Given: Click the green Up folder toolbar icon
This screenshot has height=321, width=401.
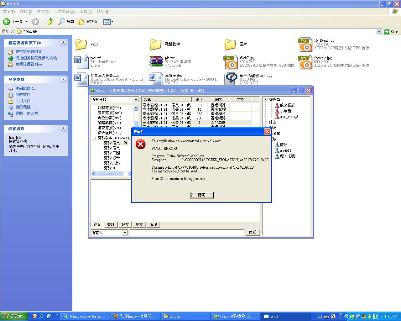Looking at the screenshot, I should pos(50,22).
